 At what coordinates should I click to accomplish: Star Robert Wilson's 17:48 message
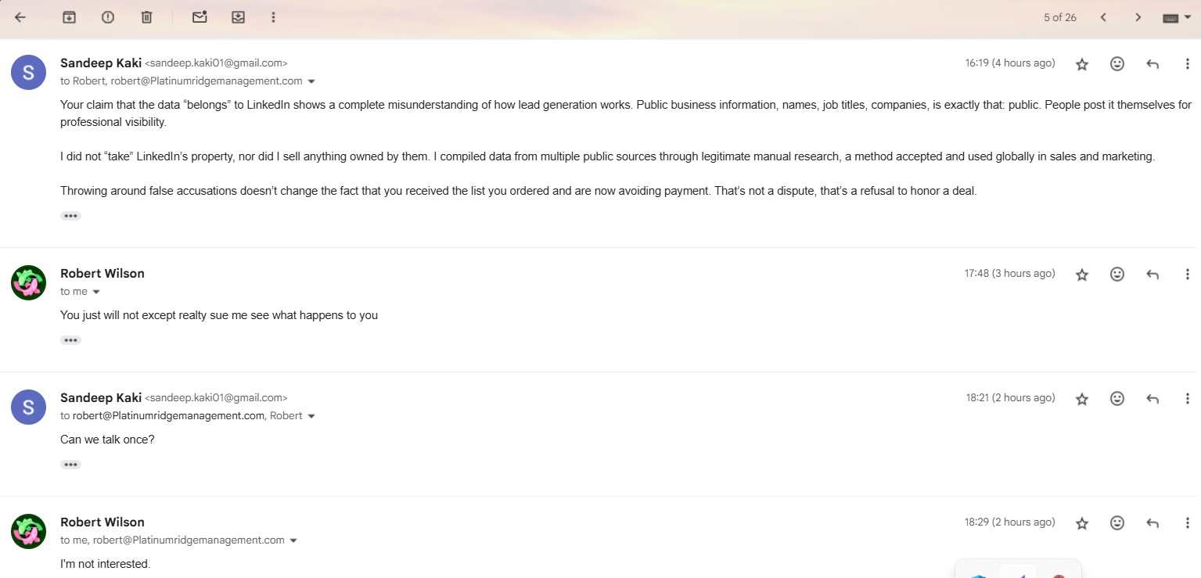click(1082, 275)
